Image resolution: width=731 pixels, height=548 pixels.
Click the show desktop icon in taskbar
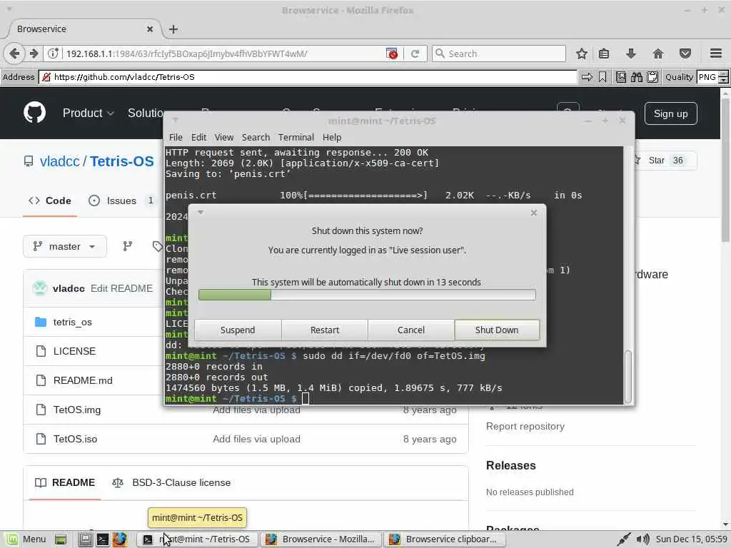pyautogui.click(x=60, y=539)
